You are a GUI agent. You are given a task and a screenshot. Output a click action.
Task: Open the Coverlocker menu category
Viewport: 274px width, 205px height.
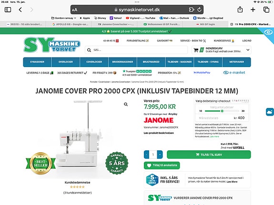[x=94, y=62]
